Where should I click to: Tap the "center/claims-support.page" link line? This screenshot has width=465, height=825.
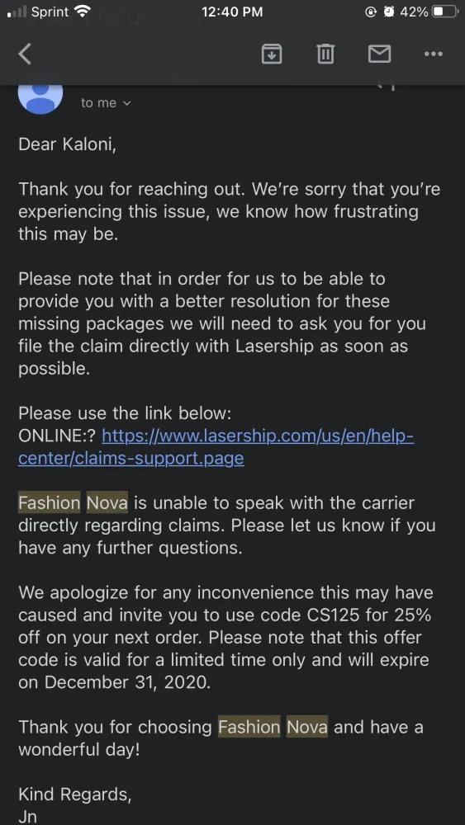coord(131,458)
